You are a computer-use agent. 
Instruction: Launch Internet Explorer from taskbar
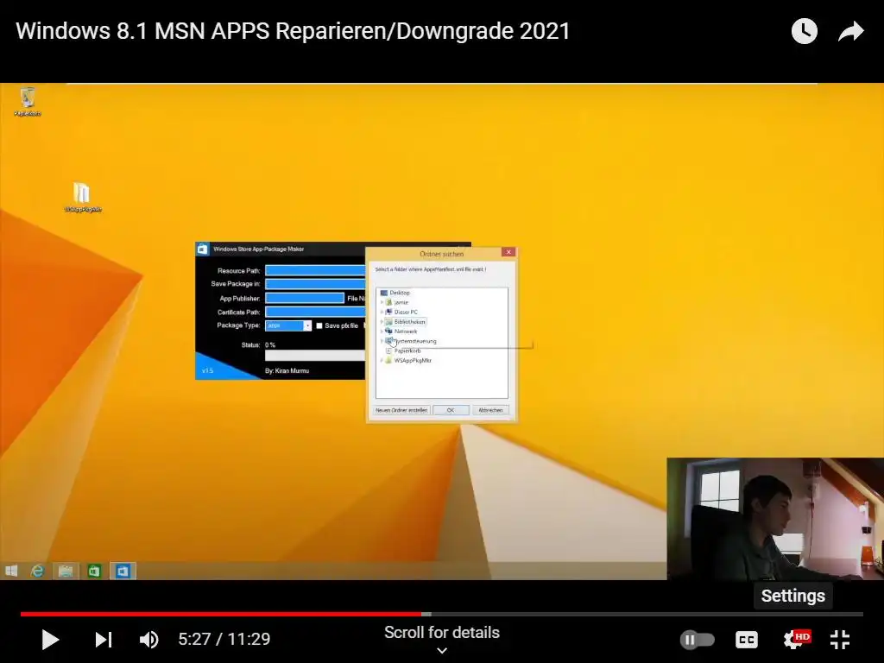tap(37, 571)
